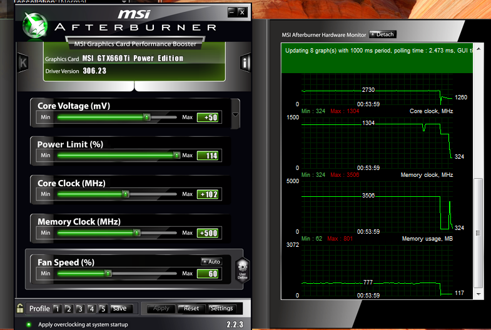Click the Memory Clock +500 value field
Viewport: 491px width, 330px height.
point(208,233)
